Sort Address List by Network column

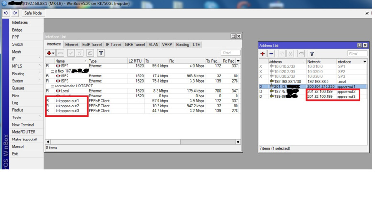321,62
